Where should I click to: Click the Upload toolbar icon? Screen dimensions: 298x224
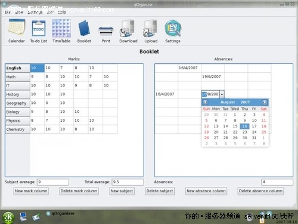(151, 28)
